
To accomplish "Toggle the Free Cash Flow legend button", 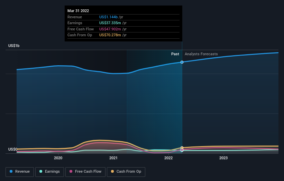I will [x=85, y=172].
